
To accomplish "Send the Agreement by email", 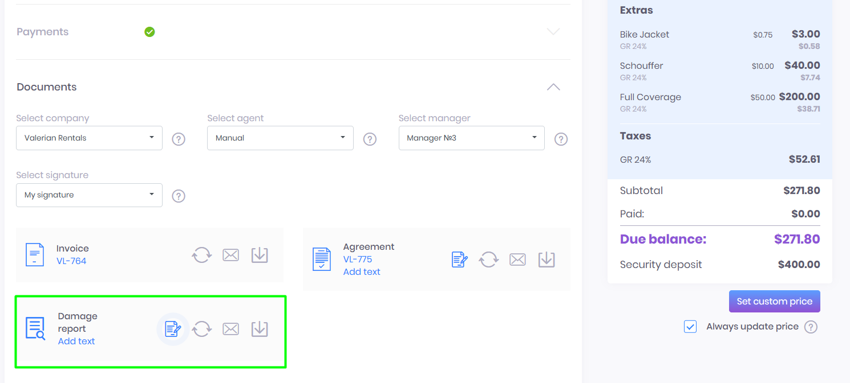I will pyautogui.click(x=517, y=260).
